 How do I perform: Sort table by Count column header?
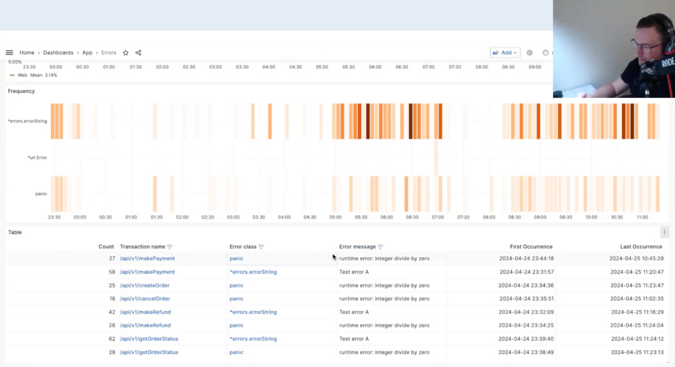(106, 247)
